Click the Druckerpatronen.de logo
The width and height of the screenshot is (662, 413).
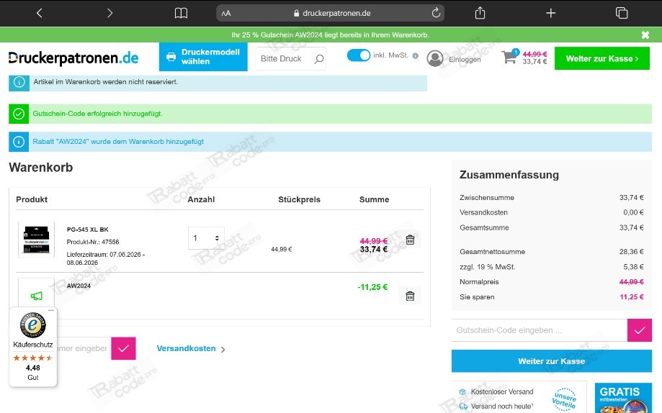click(73, 58)
